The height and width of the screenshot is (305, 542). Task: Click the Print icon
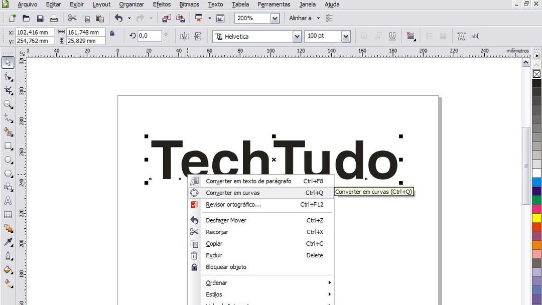pos(54,18)
